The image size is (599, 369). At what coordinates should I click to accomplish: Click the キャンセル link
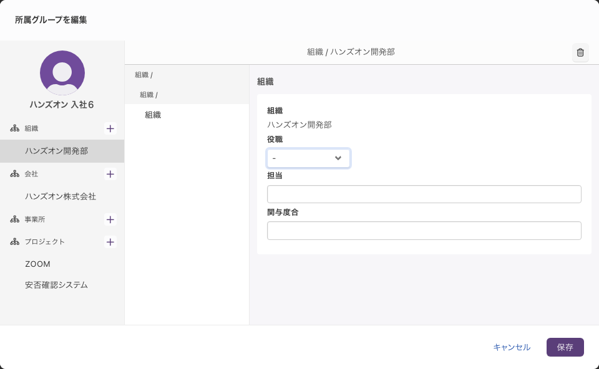pos(512,347)
